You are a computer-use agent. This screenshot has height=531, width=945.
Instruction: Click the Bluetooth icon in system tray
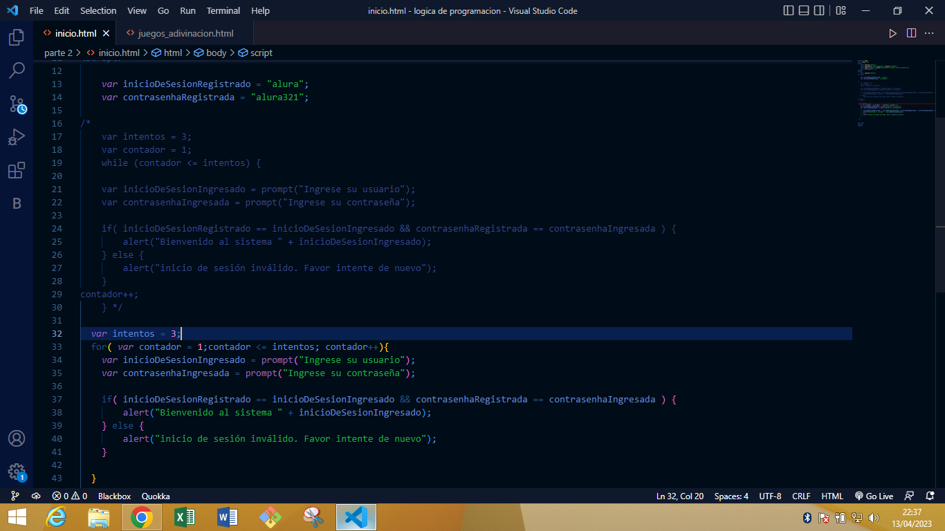tap(807, 517)
